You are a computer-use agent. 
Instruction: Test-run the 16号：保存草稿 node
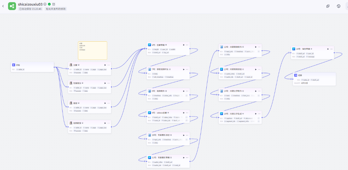point(328,49)
